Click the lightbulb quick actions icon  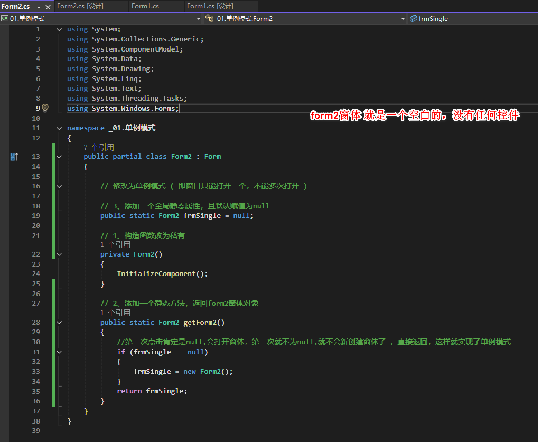coord(45,108)
